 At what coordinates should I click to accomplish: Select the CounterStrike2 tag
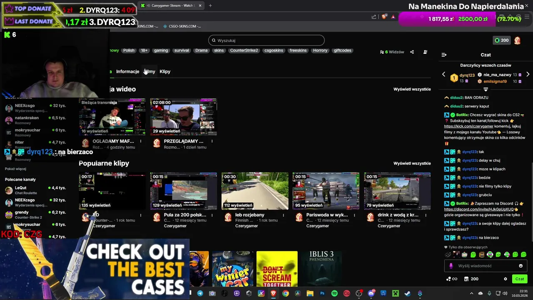[244, 50]
